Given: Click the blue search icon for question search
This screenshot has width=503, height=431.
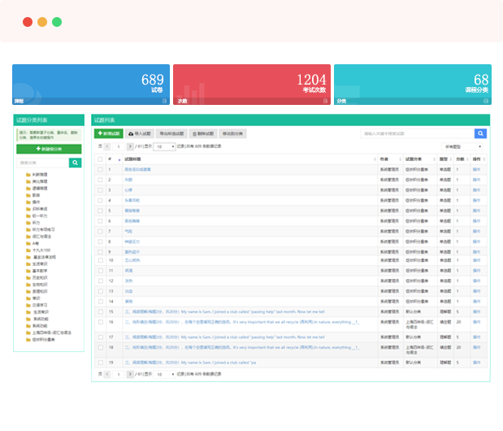Looking at the screenshot, I should pyautogui.click(x=480, y=133).
